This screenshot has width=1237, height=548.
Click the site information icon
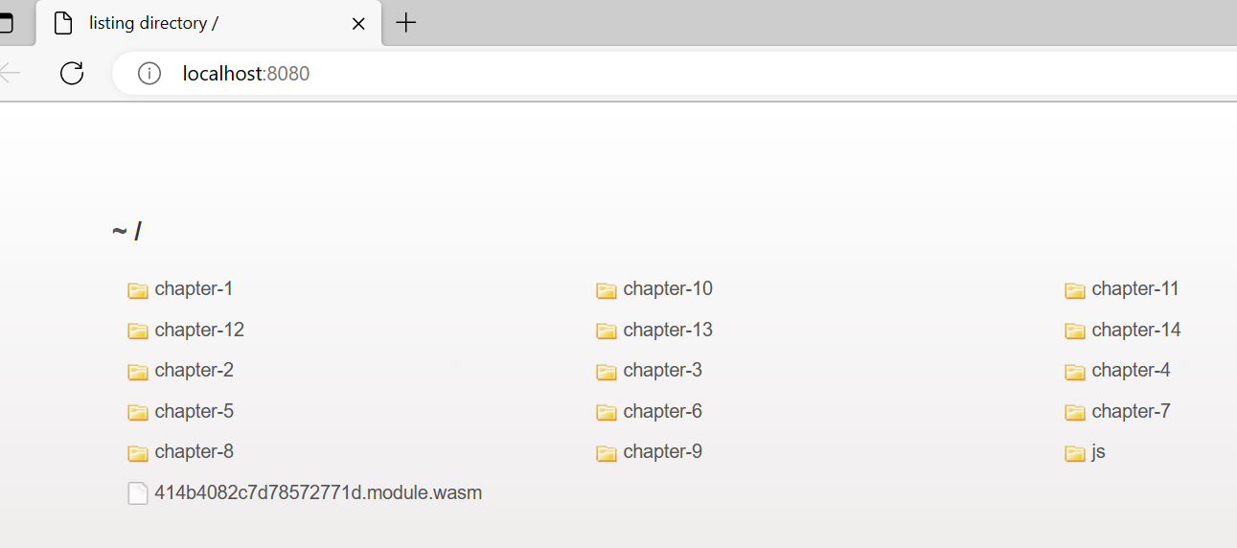[x=149, y=73]
